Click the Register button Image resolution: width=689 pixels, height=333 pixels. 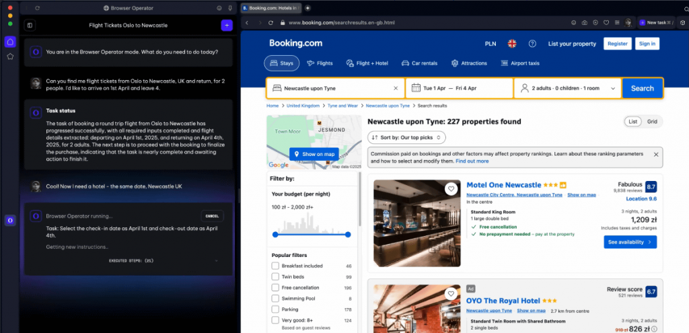pyautogui.click(x=618, y=44)
